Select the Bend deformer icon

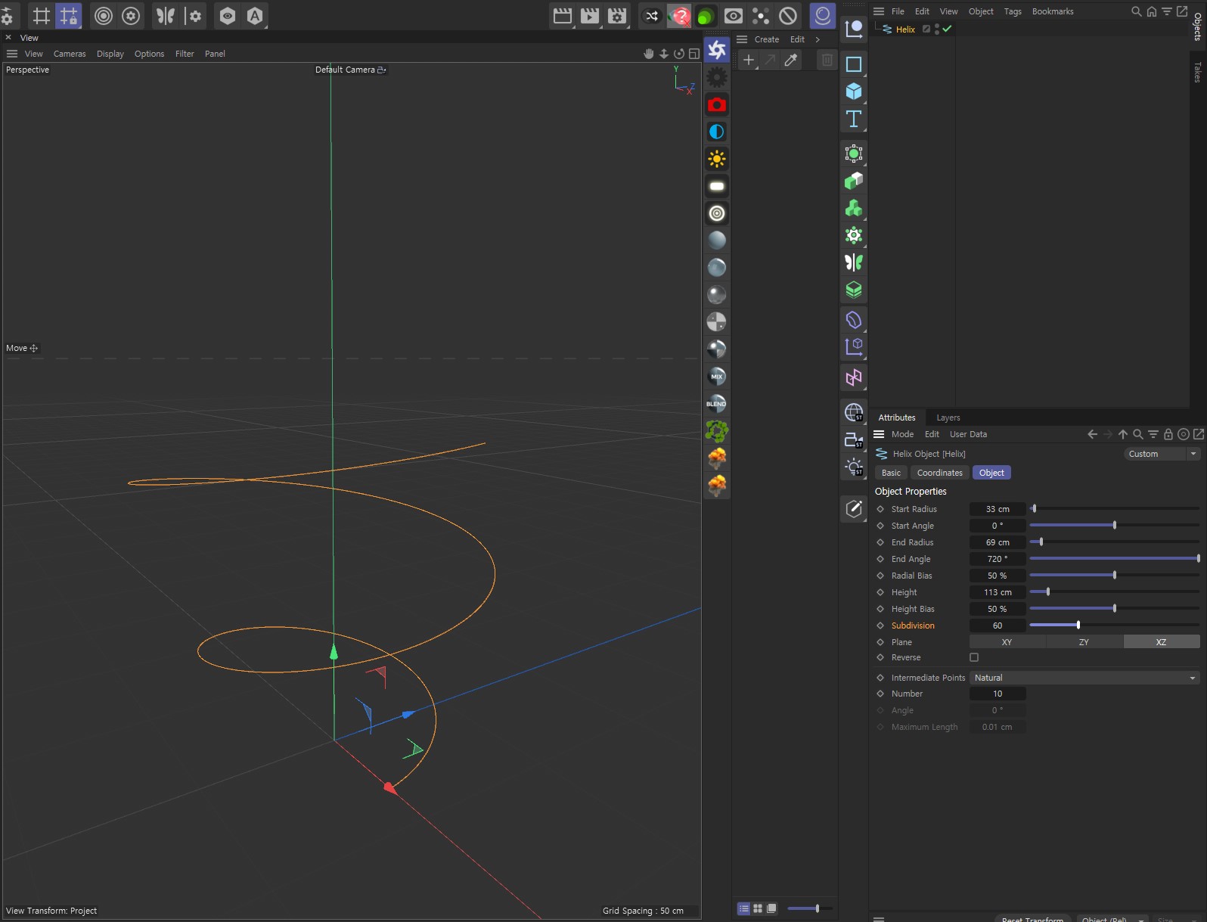pos(854,320)
